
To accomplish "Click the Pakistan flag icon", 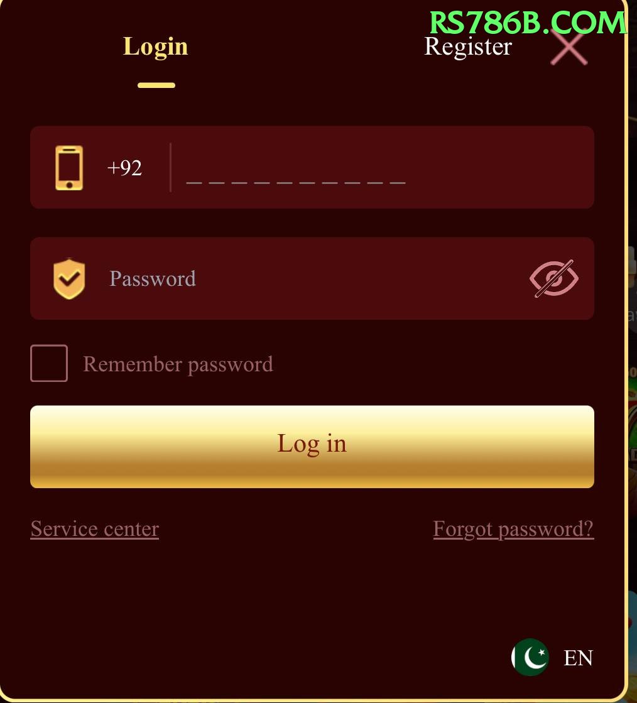I will (x=530, y=657).
